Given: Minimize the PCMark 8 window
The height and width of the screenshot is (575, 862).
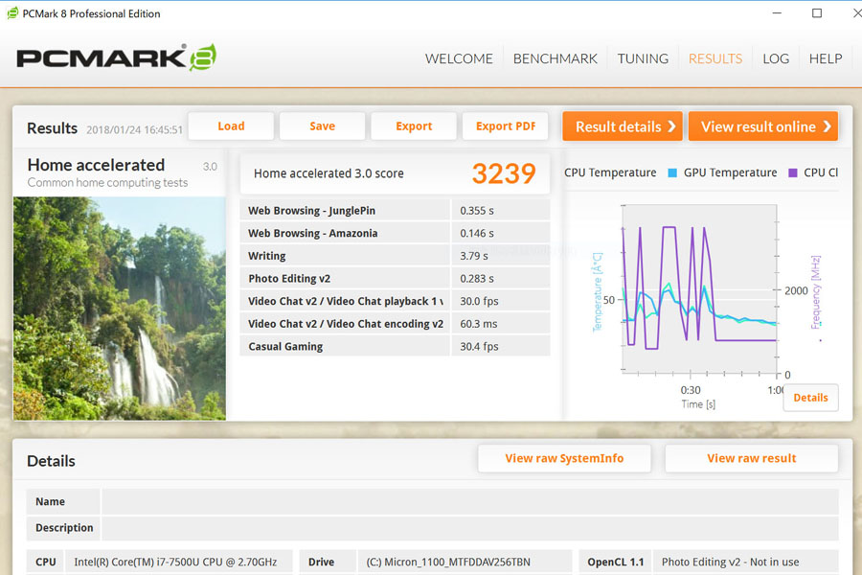Looking at the screenshot, I should (777, 13).
